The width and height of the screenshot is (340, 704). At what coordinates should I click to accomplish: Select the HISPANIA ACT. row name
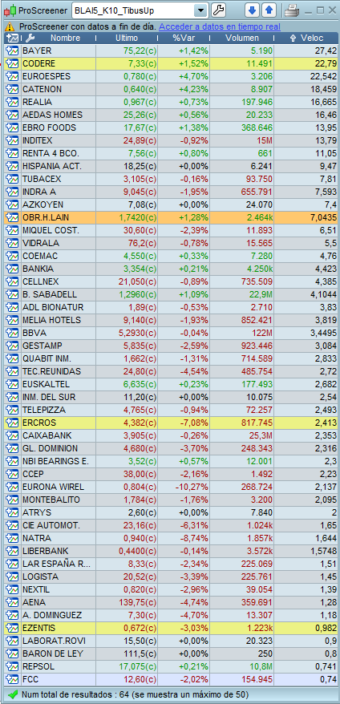[52, 166]
